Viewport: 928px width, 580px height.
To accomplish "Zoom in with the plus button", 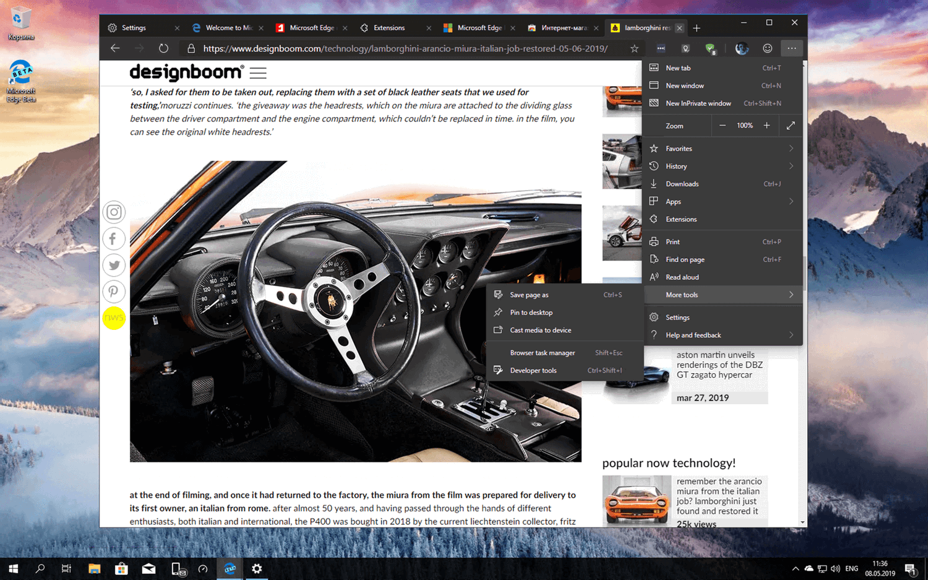I will coord(767,126).
